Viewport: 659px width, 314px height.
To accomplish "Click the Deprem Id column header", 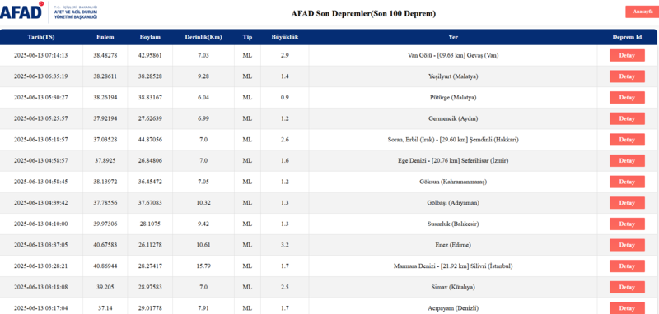I will point(627,37).
